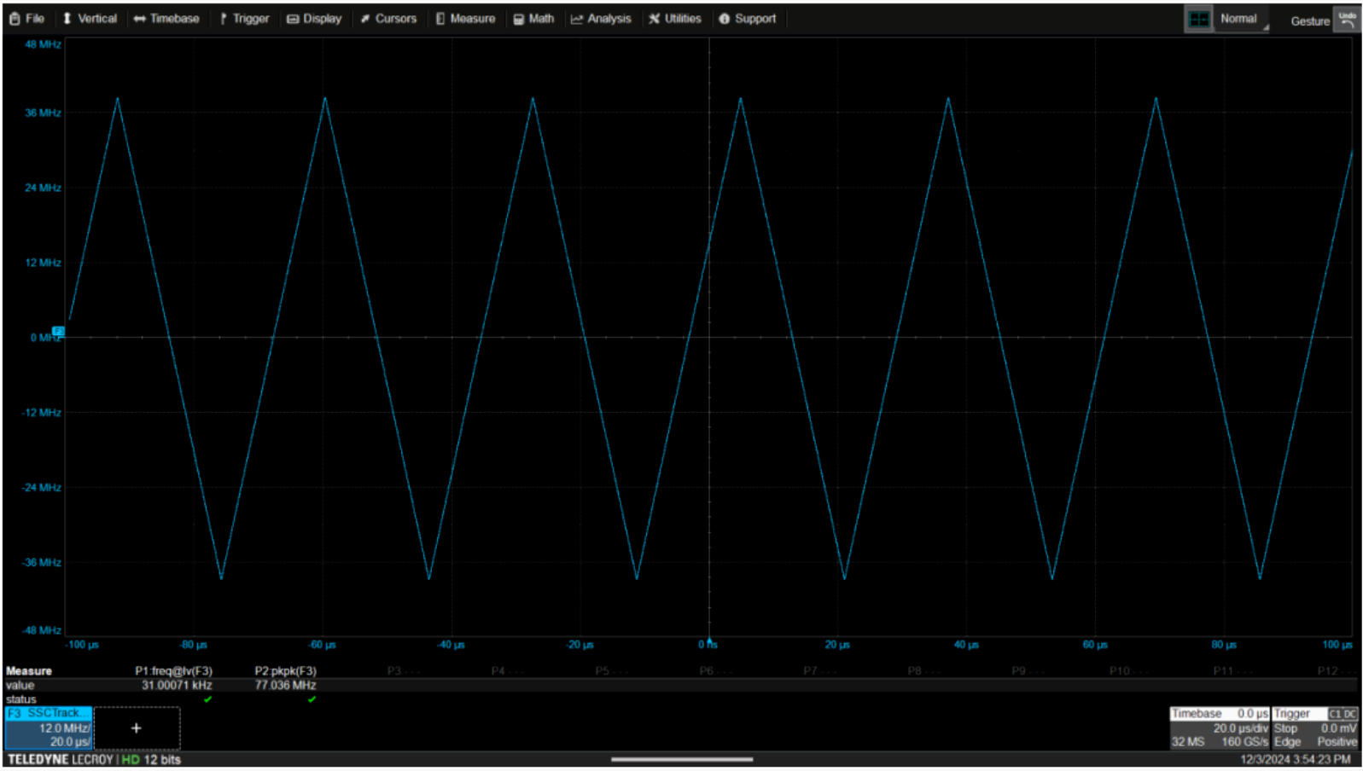Click the empty P3 measurement slot
1363x771 pixels.
(403, 671)
